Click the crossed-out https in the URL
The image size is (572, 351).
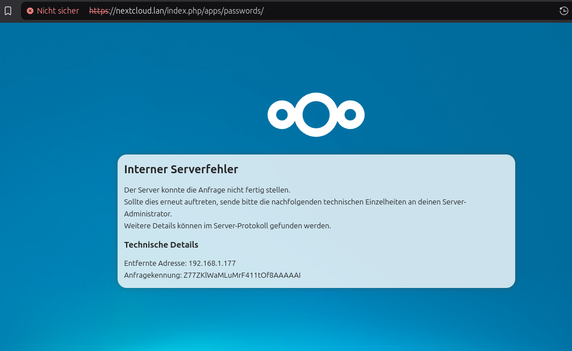point(98,11)
